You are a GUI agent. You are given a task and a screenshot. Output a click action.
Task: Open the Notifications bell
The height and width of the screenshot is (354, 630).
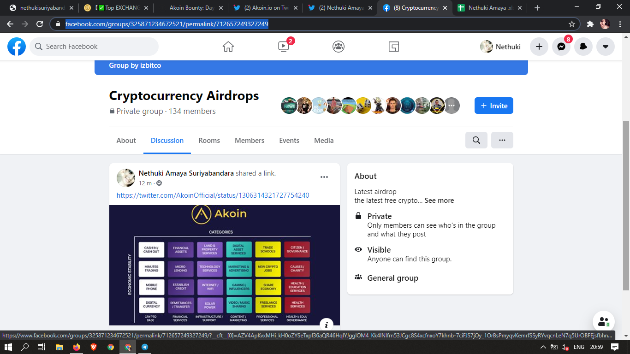[x=583, y=47]
